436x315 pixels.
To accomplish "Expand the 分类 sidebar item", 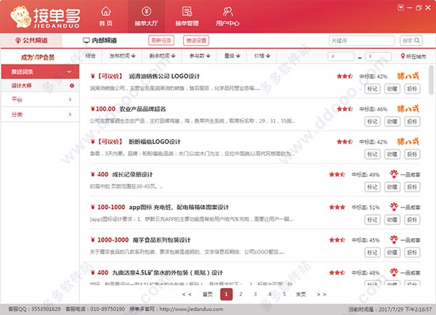I will (x=40, y=114).
